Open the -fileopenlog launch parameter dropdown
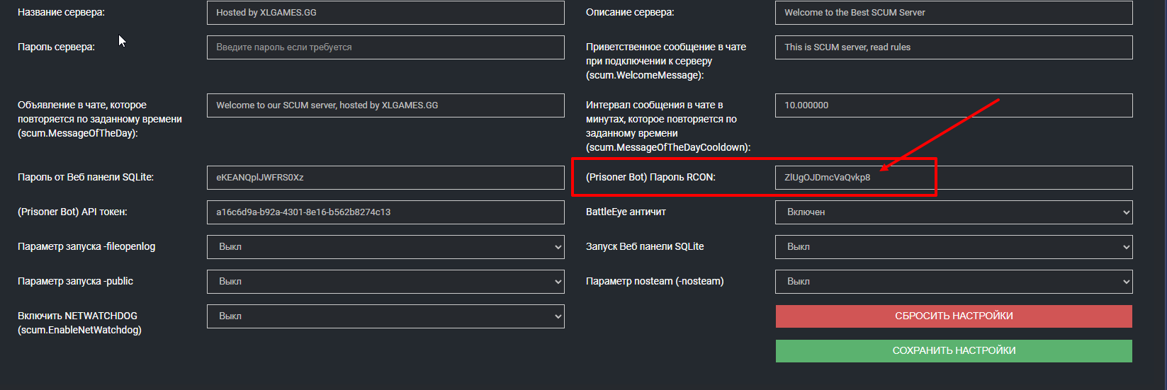The height and width of the screenshot is (390, 1167). (x=385, y=247)
